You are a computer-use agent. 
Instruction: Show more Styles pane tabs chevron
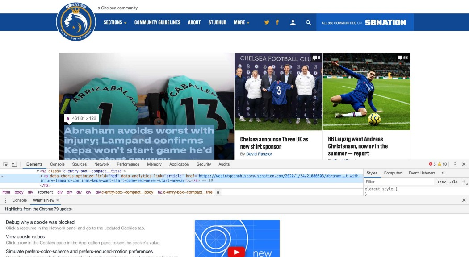[x=443, y=173]
